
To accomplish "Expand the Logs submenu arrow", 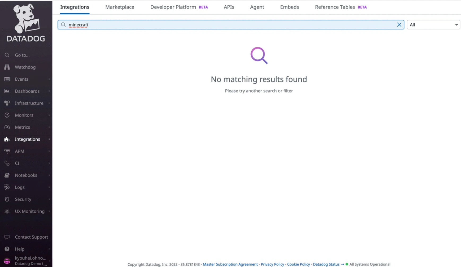I will coord(49,187).
